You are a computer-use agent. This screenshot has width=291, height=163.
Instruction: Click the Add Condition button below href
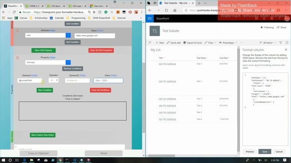73,42
